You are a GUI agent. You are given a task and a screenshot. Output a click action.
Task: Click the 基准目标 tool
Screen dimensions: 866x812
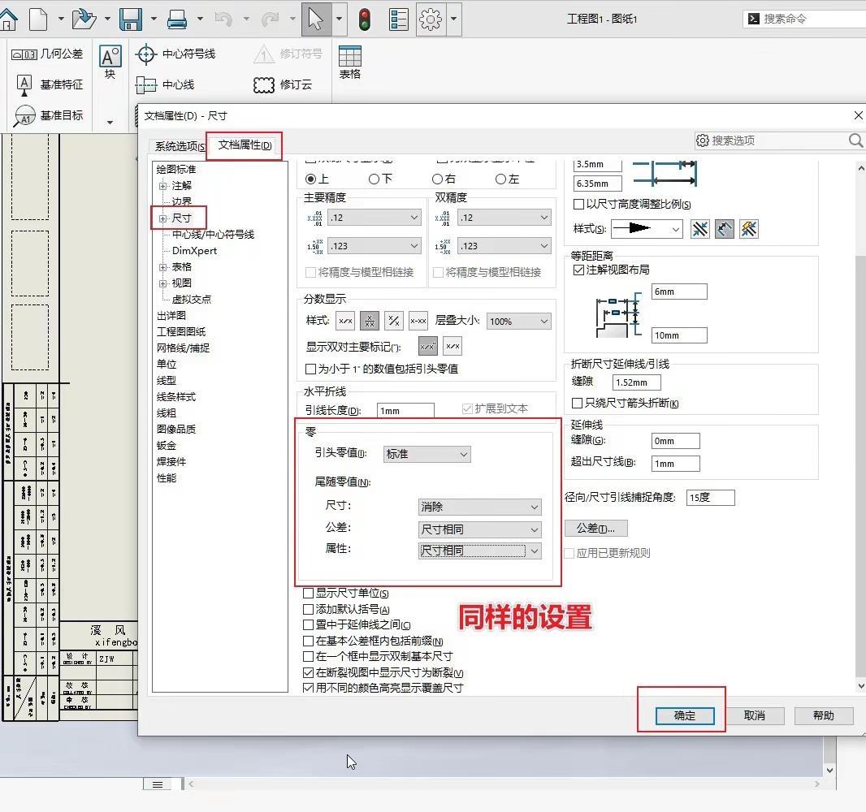49,115
